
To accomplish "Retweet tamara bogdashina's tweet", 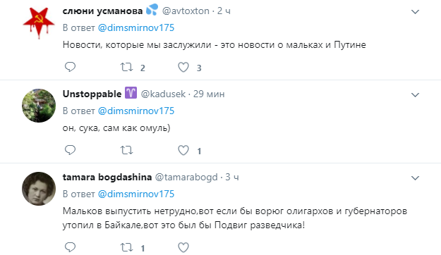I will [x=126, y=248].
